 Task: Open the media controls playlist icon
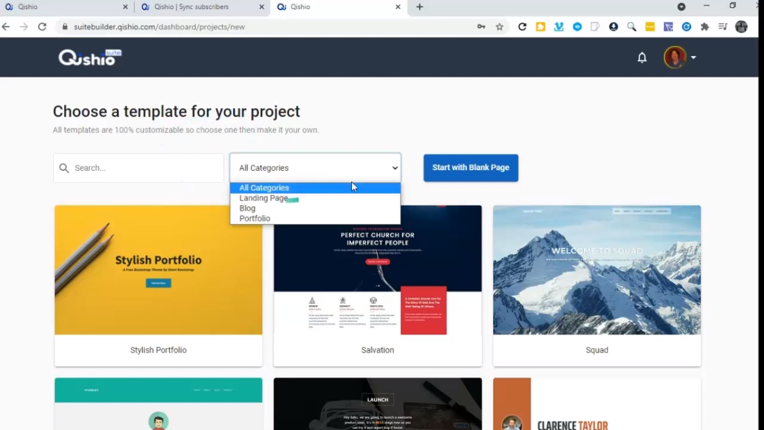click(723, 27)
